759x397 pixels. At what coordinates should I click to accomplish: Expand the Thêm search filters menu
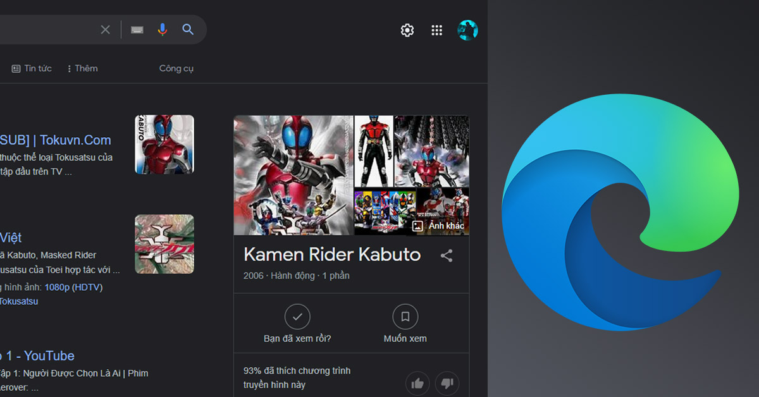pos(82,68)
